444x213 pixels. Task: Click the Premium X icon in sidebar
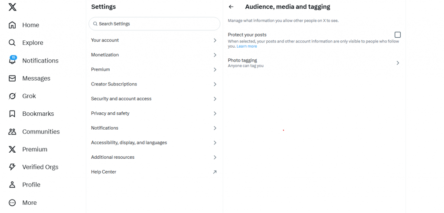12,149
